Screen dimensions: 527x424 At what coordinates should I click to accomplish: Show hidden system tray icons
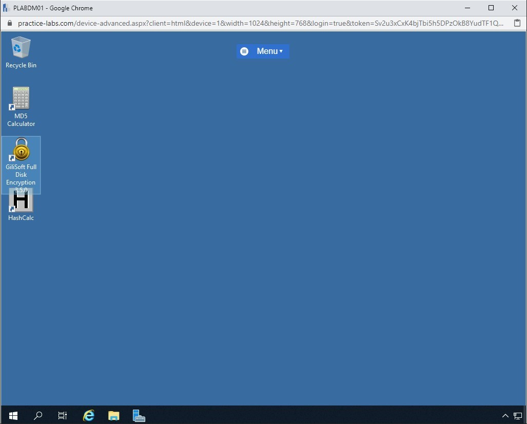pos(505,416)
